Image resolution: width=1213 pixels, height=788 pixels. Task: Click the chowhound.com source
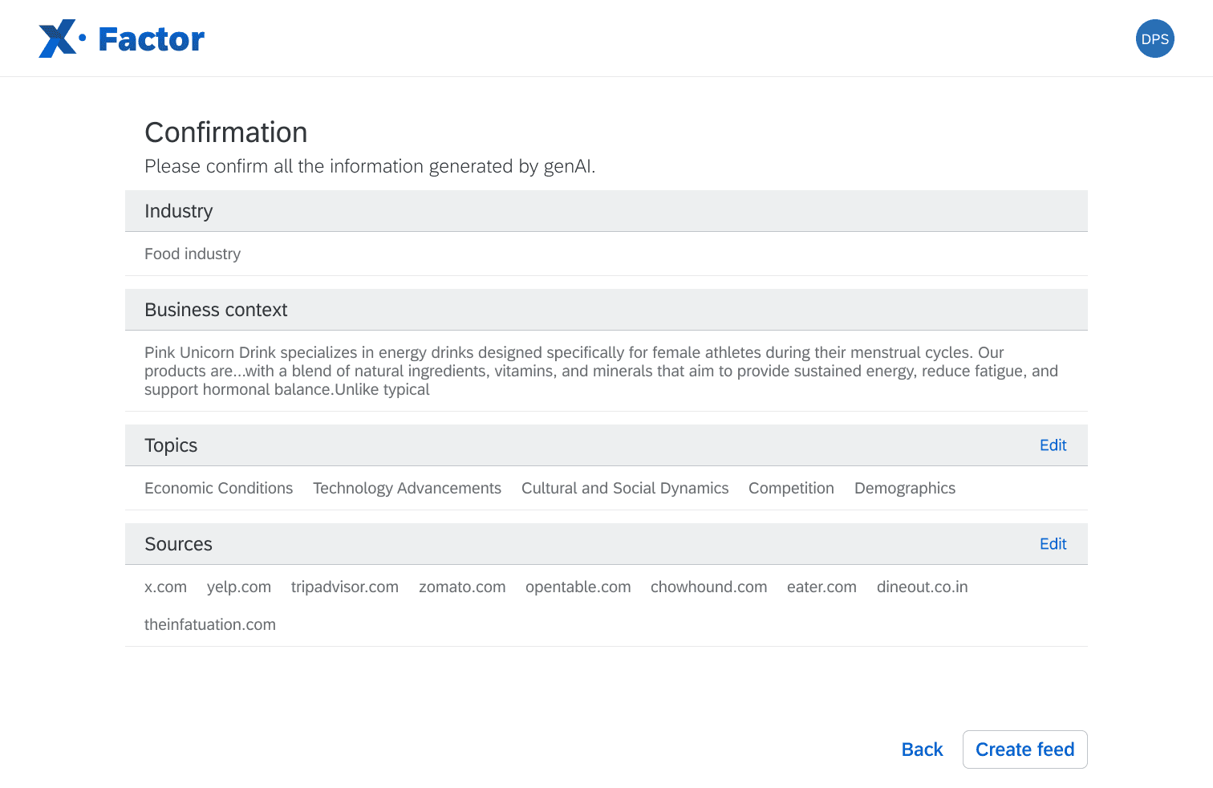(x=708, y=587)
